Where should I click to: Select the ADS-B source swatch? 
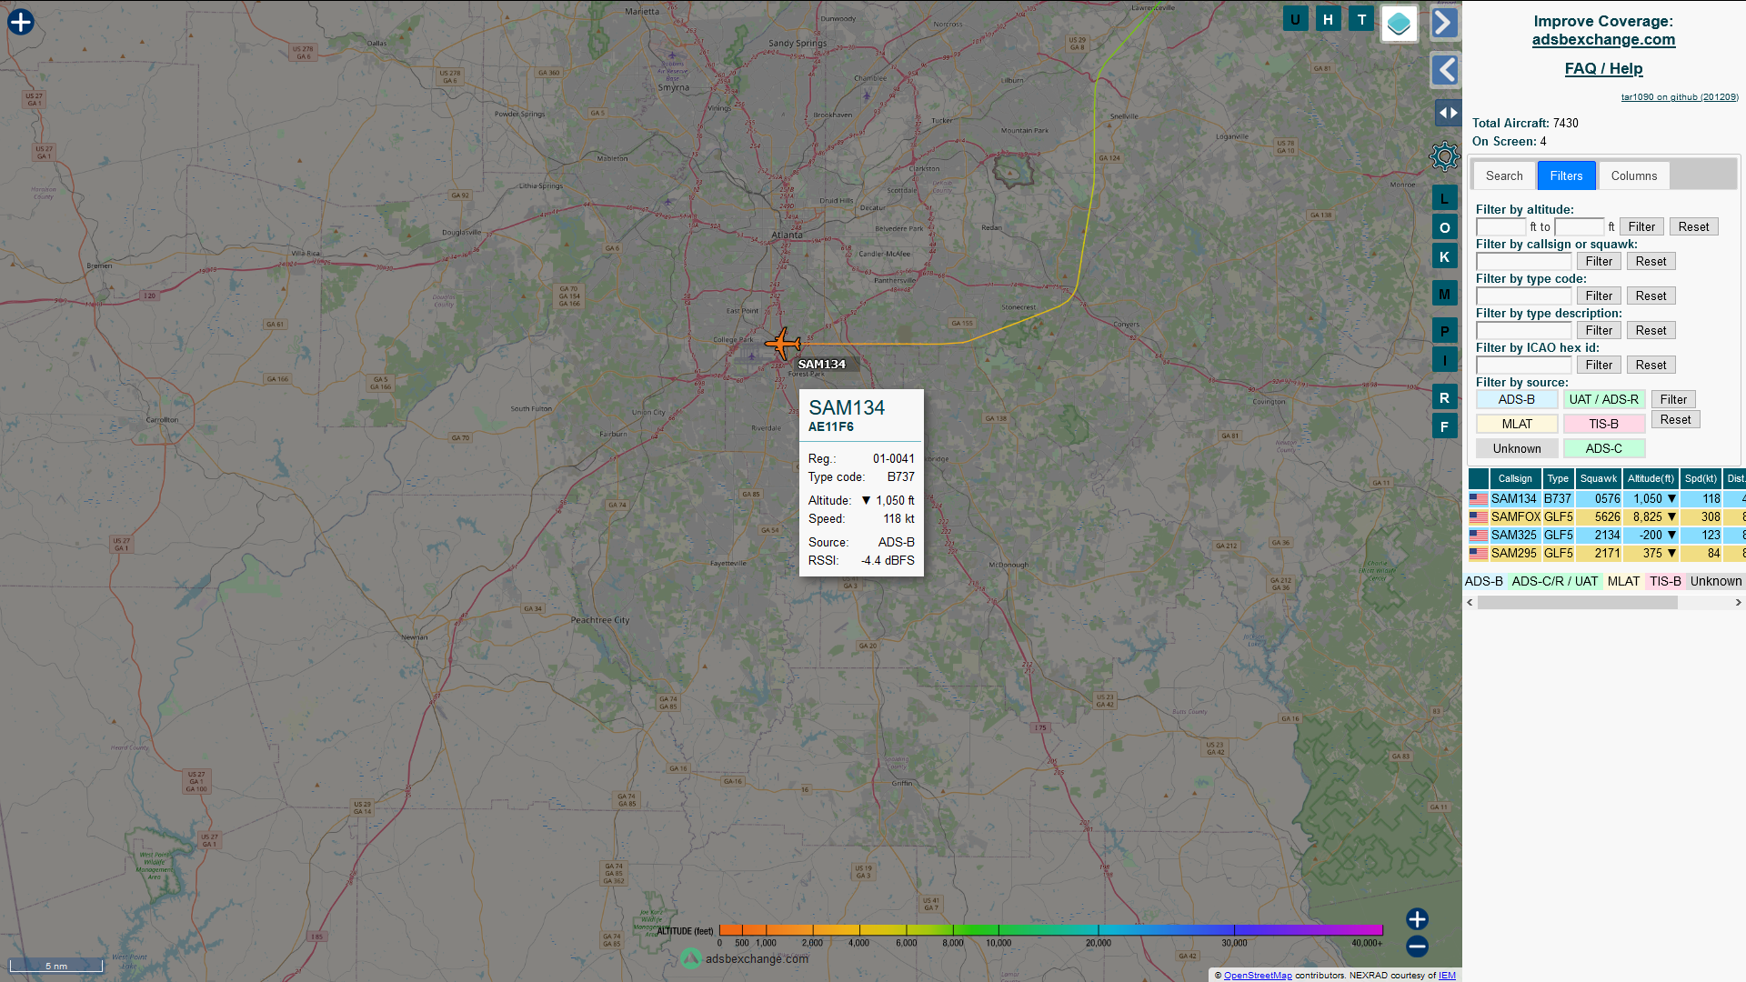pyautogui.click(x=1516, y=399)
